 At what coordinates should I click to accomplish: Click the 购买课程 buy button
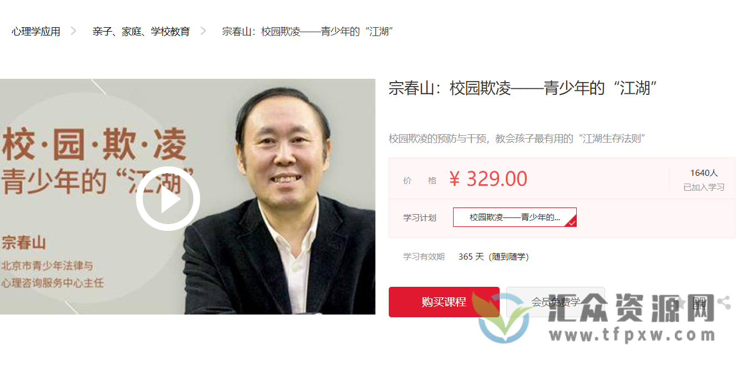click(444, 302)
